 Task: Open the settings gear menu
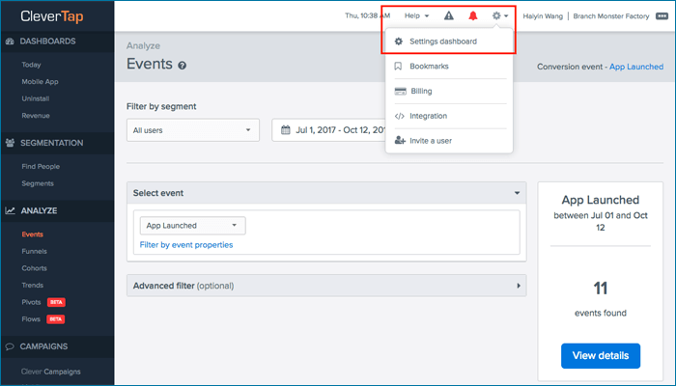click(x=500, y=16)
